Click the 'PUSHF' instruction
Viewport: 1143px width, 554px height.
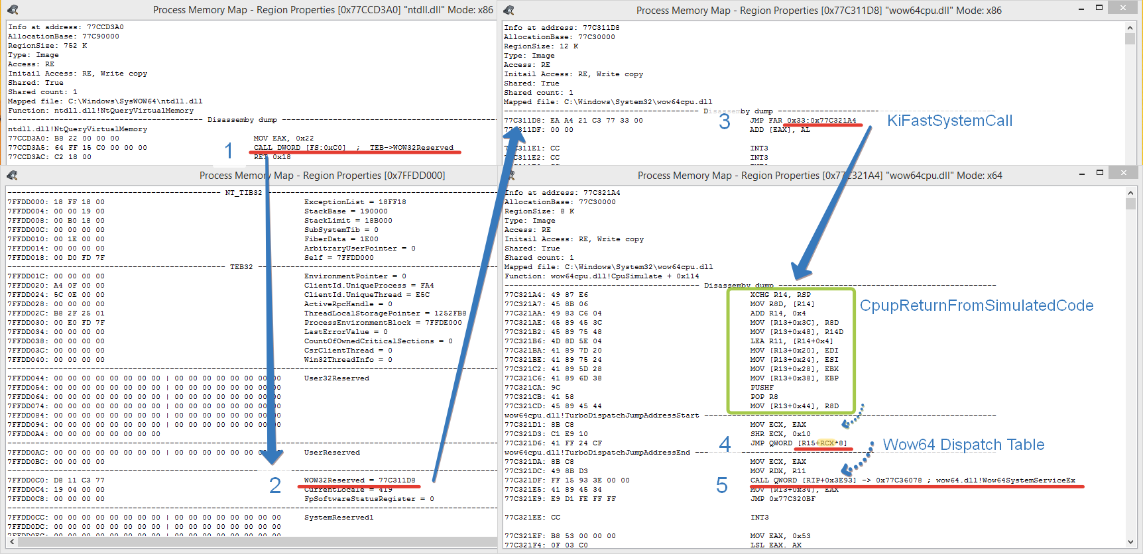point(762,388)
